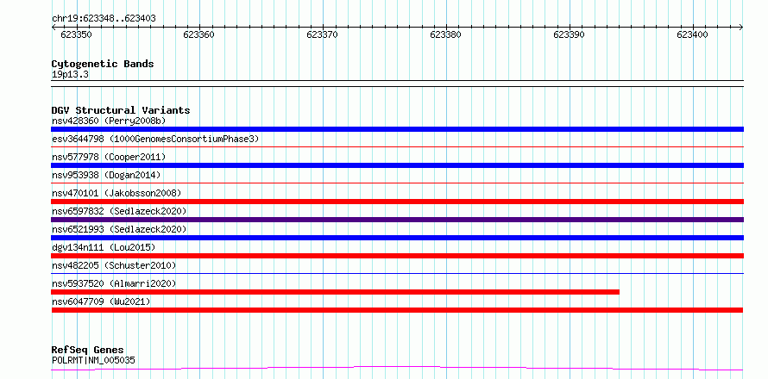Click the nsv482205 (Schuster2010) variant label

point(114,265)
